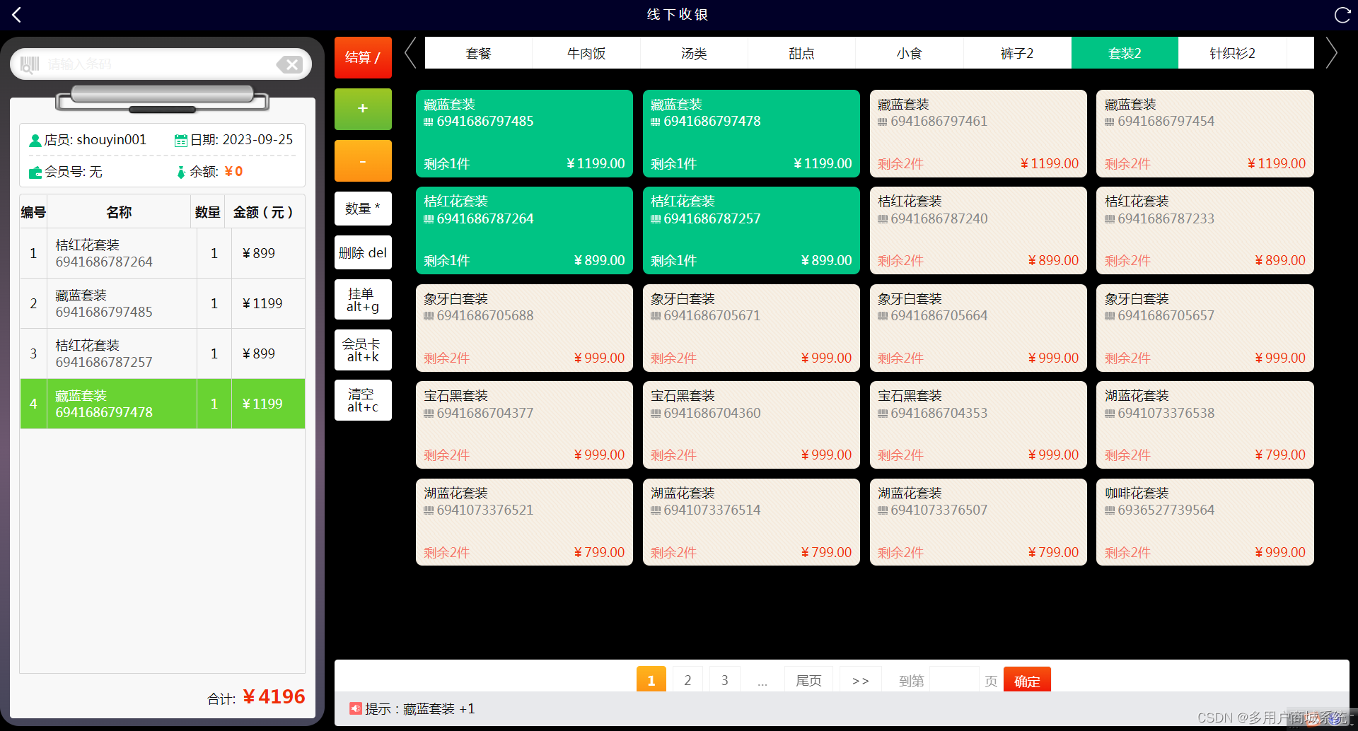Select product 象牙白套装 6941686705664

pyautogui.click(x=978, y=328)
